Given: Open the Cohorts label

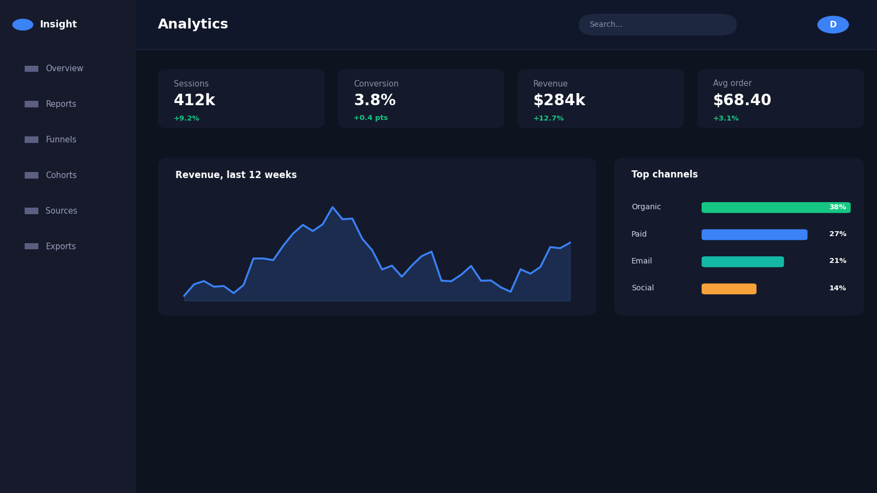Looking at the screenshot, I should (61, 175).
